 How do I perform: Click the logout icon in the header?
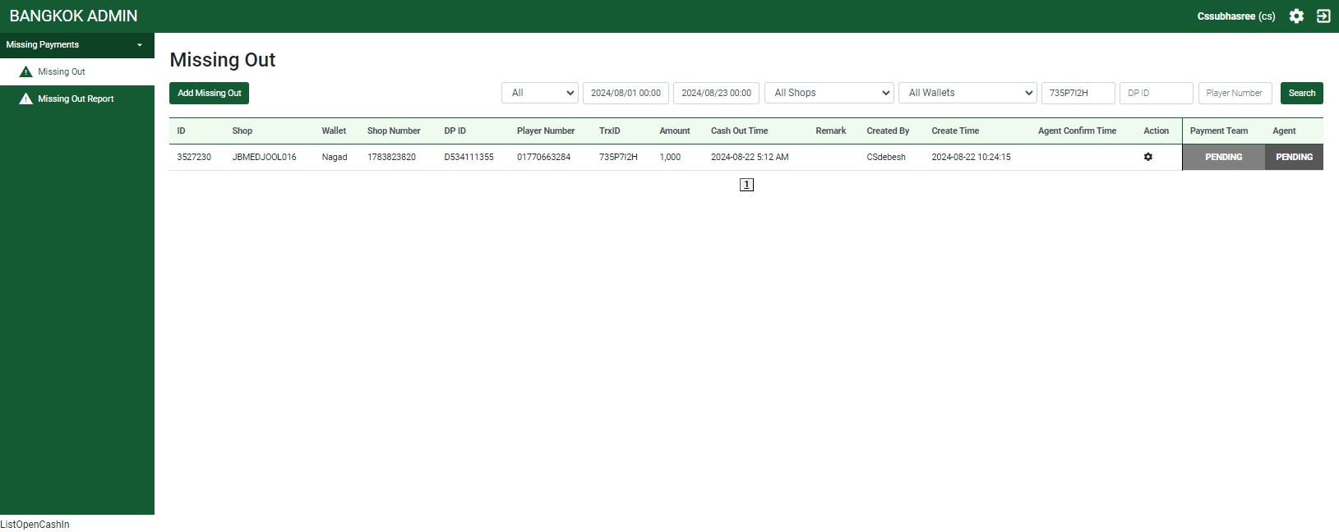tap(1323, 16)
